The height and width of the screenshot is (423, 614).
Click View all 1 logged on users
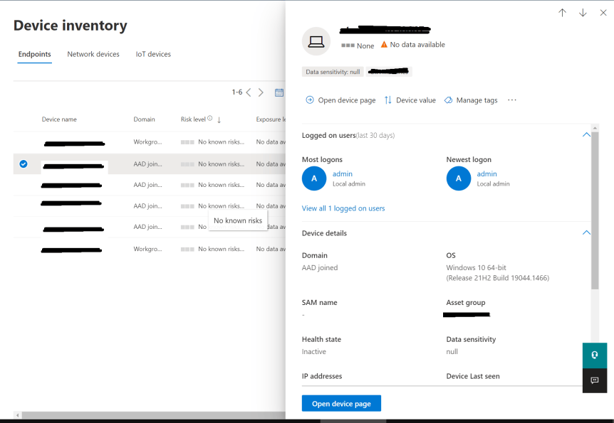[x=343, y=208]
